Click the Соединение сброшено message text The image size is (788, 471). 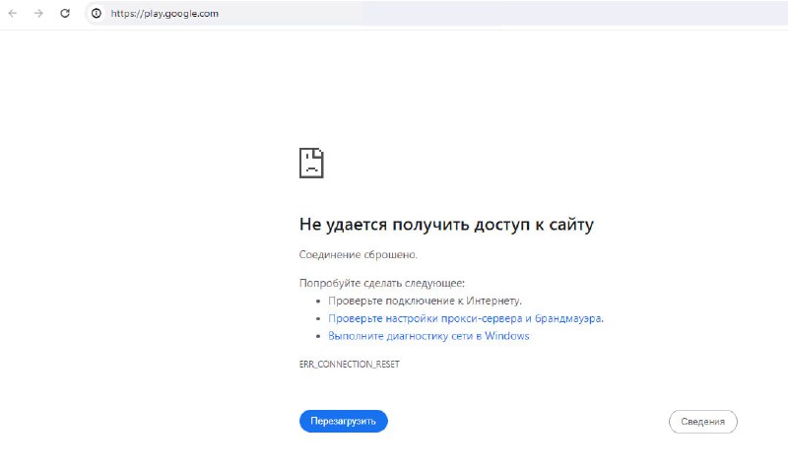coord(359,254)
